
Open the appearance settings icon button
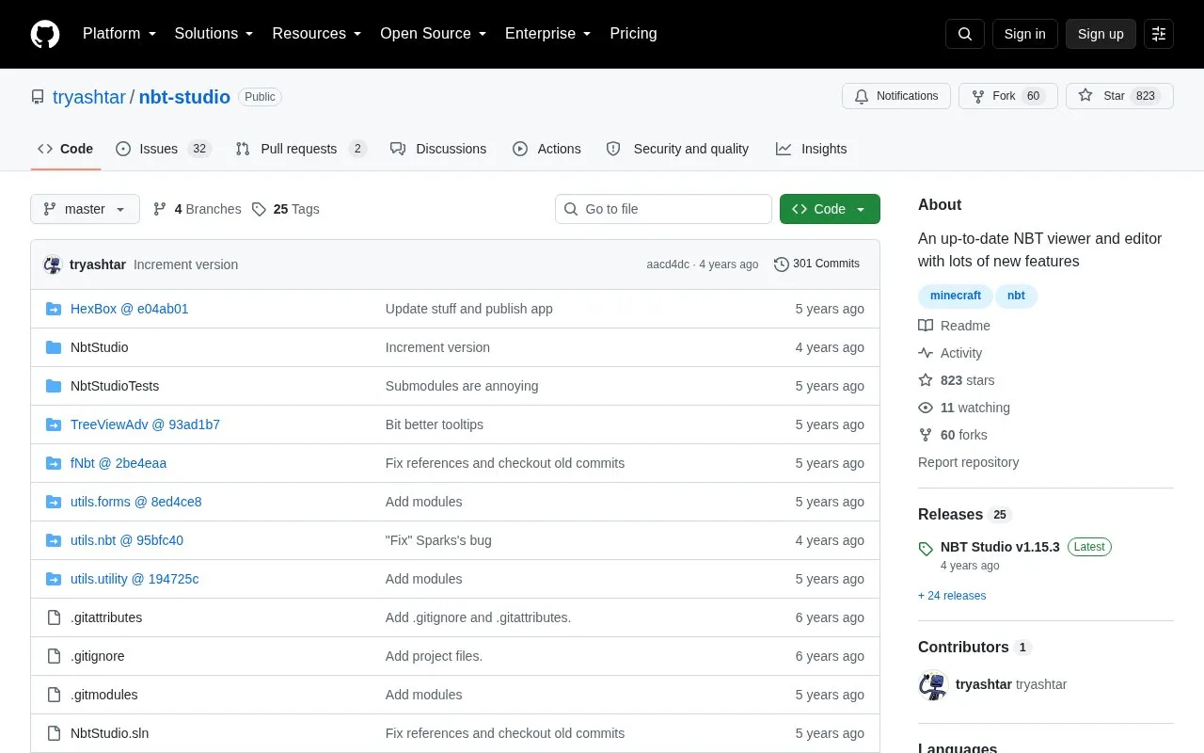1159,34
